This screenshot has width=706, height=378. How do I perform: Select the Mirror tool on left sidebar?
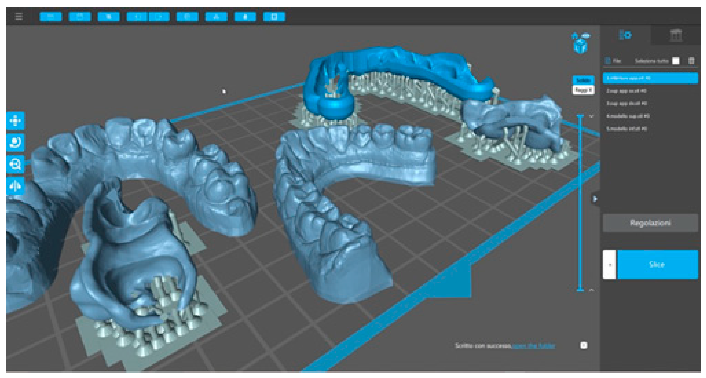pos(15,186)
